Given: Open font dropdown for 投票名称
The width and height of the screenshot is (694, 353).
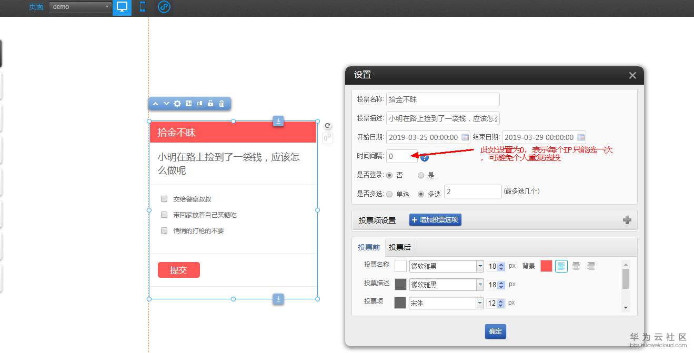Looking at the screenshot, I should click(x=447, y=266).
